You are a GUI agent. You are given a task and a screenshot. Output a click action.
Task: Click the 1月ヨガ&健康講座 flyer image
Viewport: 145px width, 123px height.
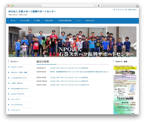pyautogui.click(x=125, y=105)
